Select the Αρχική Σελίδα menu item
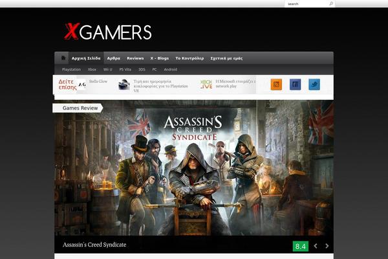 (86, 58)
